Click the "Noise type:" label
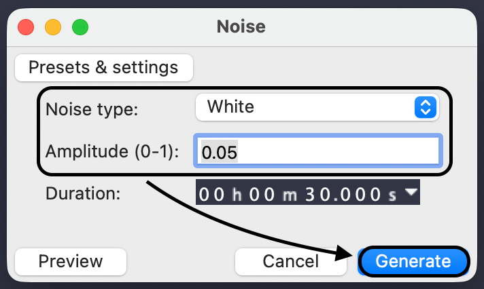 [x=91, y=109]
